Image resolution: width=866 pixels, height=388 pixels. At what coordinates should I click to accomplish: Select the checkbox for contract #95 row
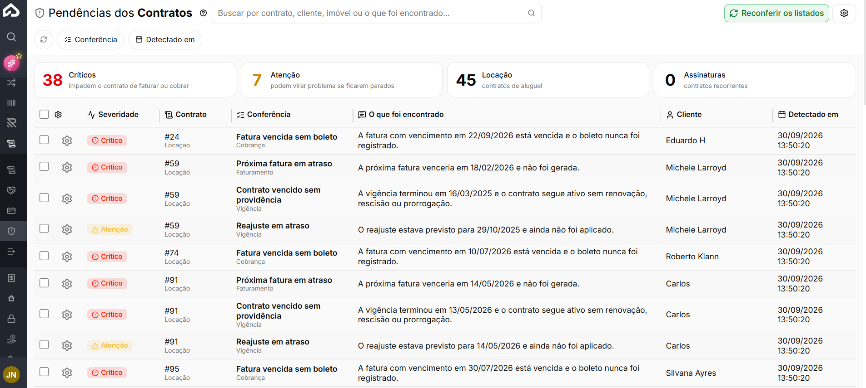tap(44, 372)
